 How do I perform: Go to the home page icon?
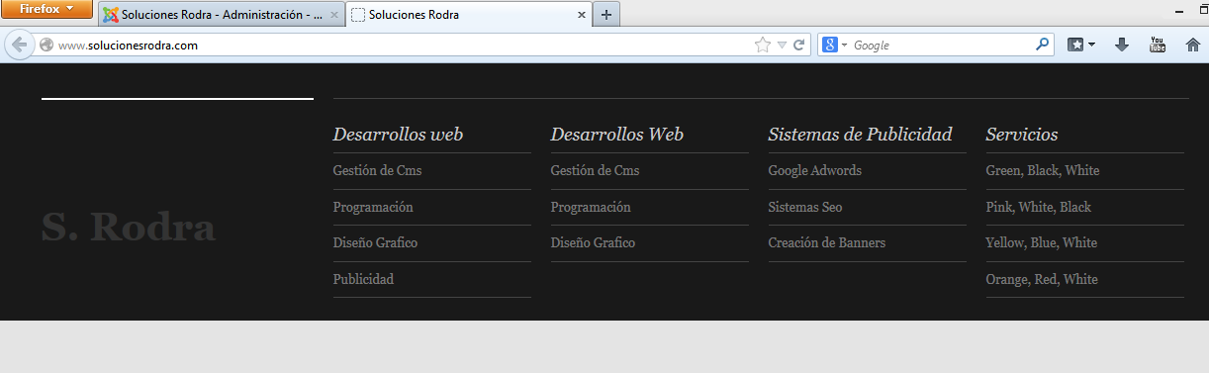tap(1193, 45)
